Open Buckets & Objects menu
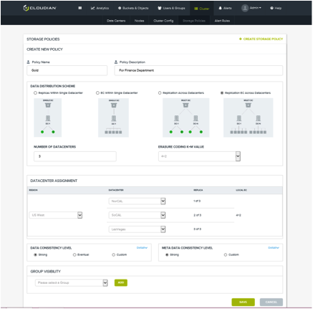The height and width of the screenshot is (309, 313). (x=133, y=8)
